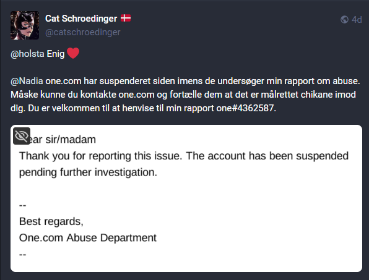Click the 'sir/madam' greeting line in the image
The image size is (369, 280).
(x=71, y=140)
